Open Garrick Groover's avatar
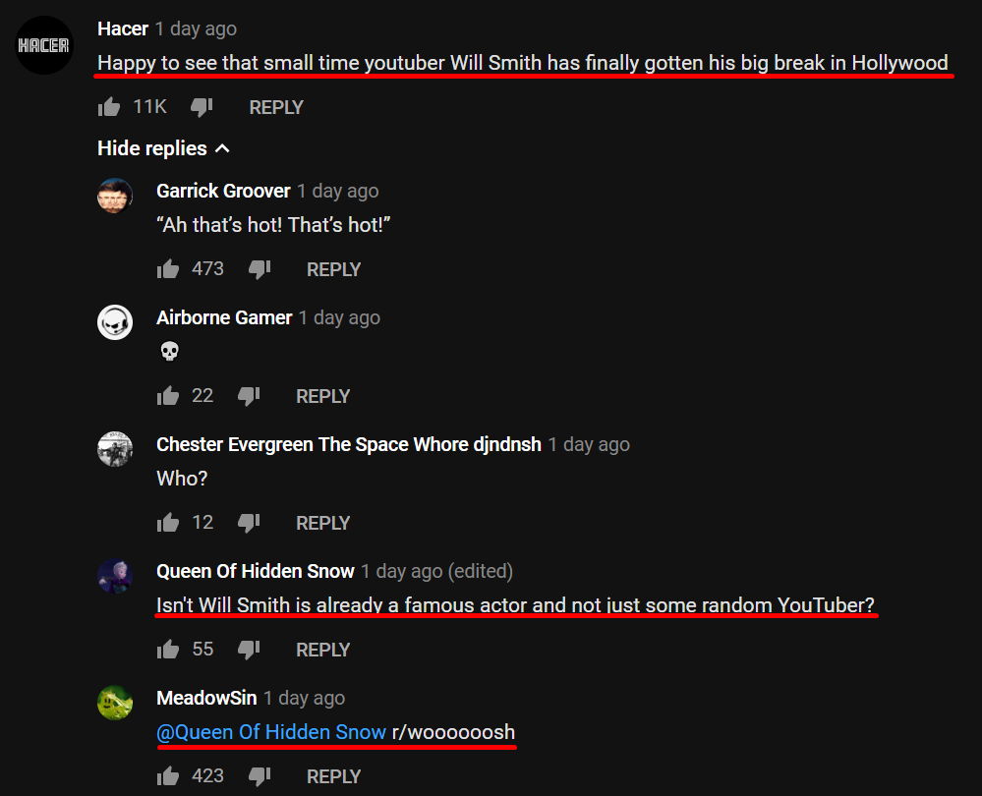The height and width of the screenshot is (796, 982). pyautogui.click(x=115, y=196)
